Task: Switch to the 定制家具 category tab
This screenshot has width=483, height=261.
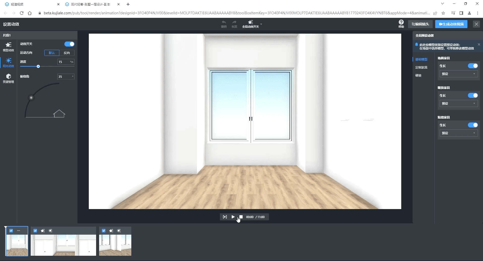Action: click(421, 68)
